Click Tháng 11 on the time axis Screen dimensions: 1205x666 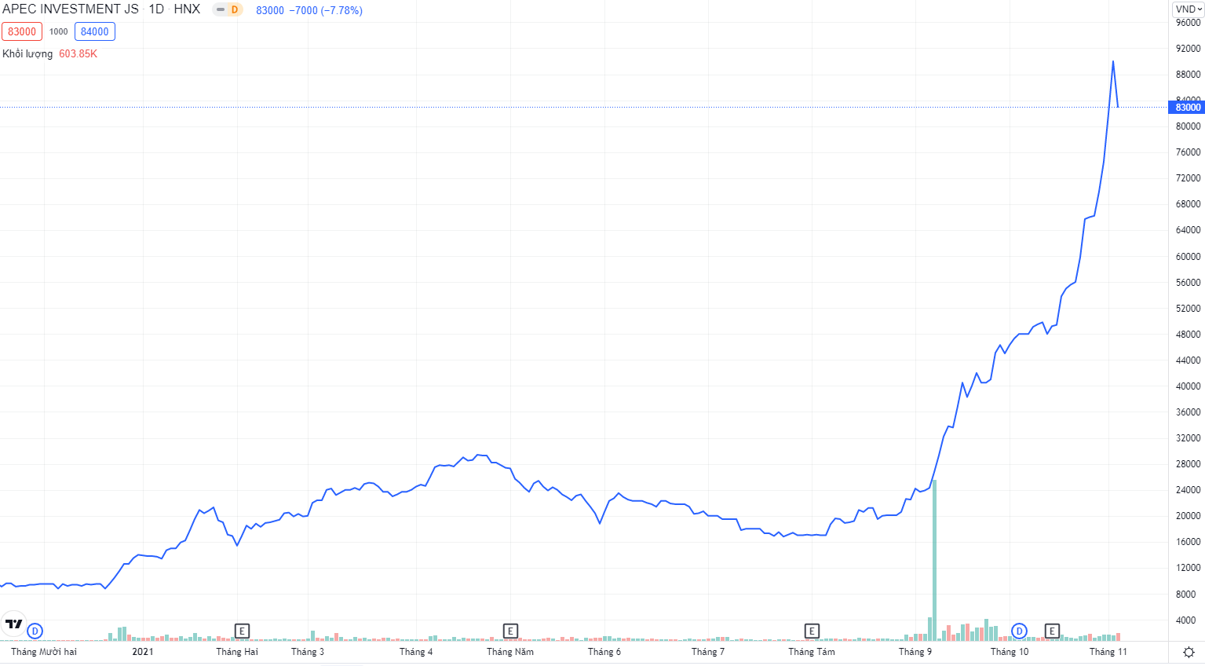[1108, 652]
